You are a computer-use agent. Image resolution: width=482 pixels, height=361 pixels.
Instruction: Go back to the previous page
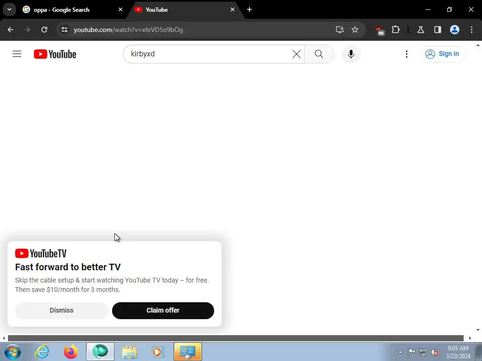[10, 30]
